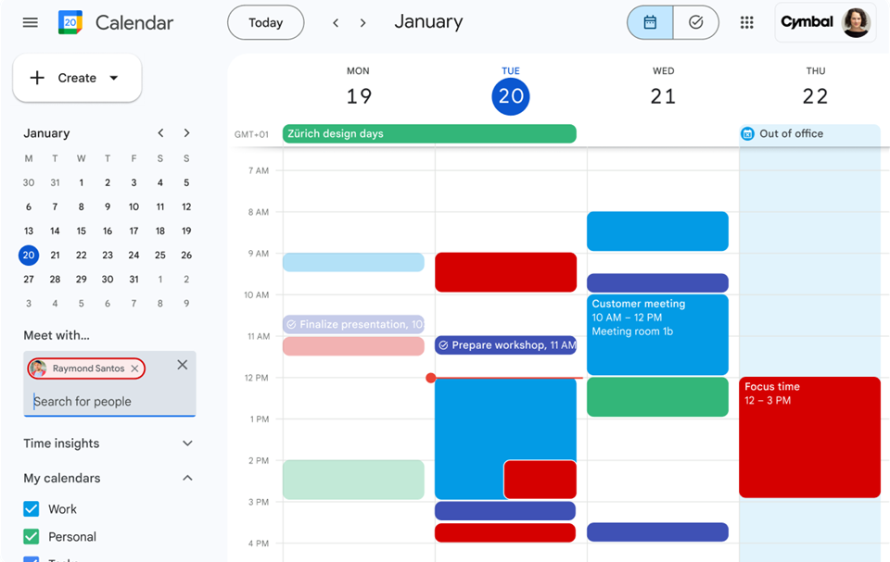Image resolution: width=890 pixels, height=562 pixels.
Task: Open indigo event Wednesday 3:30 PM
Action: tap(657, 532)
